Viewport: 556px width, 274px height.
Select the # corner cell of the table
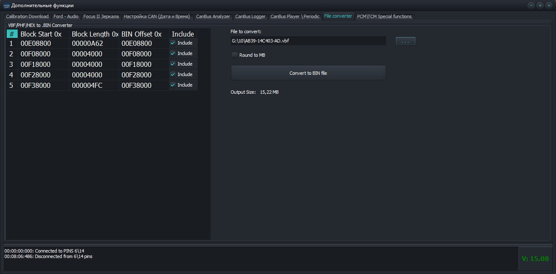(x=12, y=34)
